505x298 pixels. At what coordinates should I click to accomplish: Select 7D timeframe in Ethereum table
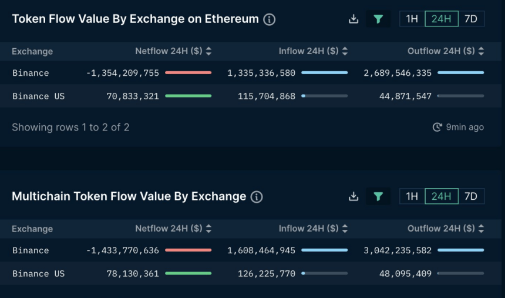471,19
